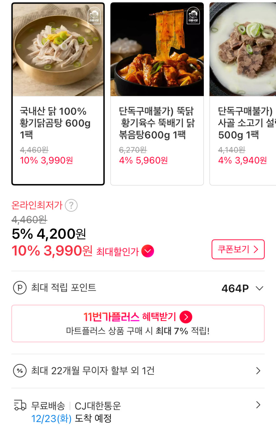Click the delivery truck icon
276x427 pixels.
coord(20,406)
